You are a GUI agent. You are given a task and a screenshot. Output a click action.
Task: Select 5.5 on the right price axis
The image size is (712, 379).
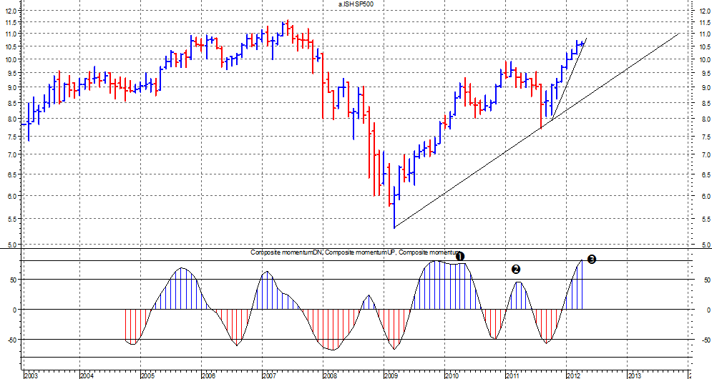tap(706, 220)
